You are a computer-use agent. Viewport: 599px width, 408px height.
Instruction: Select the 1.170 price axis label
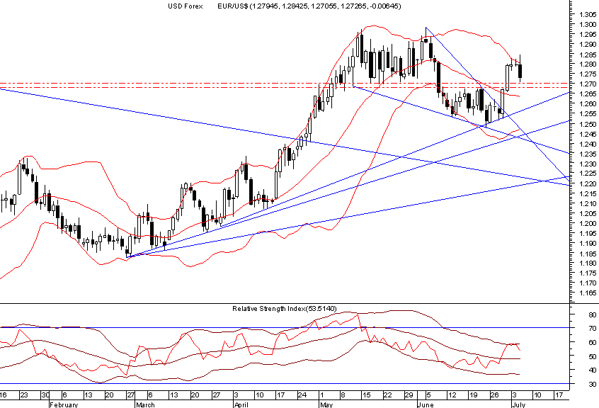pos(588,283)
